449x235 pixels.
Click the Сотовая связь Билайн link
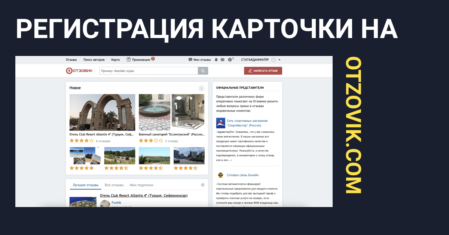point(243,175)
